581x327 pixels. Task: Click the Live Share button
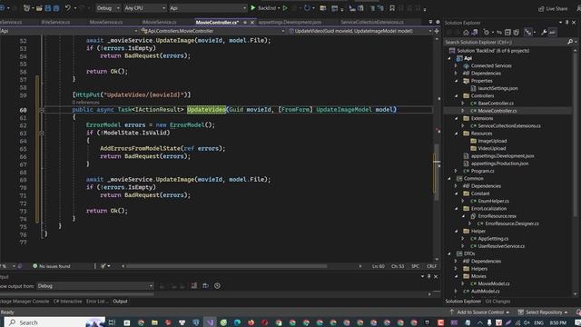(x=553, y=8)
